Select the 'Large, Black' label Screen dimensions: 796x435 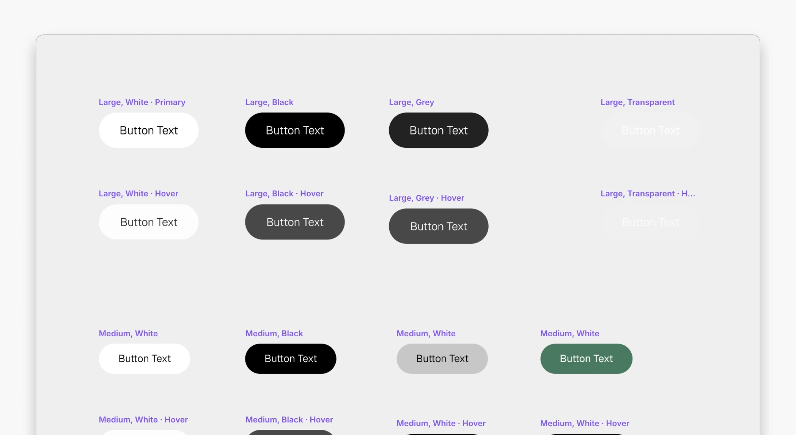tap(269, 102)
